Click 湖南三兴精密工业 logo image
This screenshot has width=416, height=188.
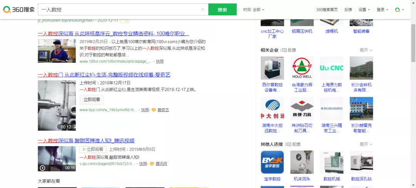tap(332, 108)
